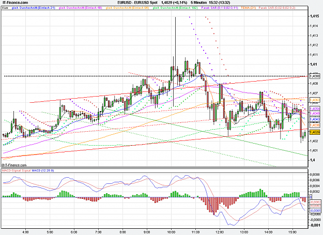The width and height of the screenshot is (323, 235).
Task: Click the 10:00 time axis label
Action: pos(172,232)
